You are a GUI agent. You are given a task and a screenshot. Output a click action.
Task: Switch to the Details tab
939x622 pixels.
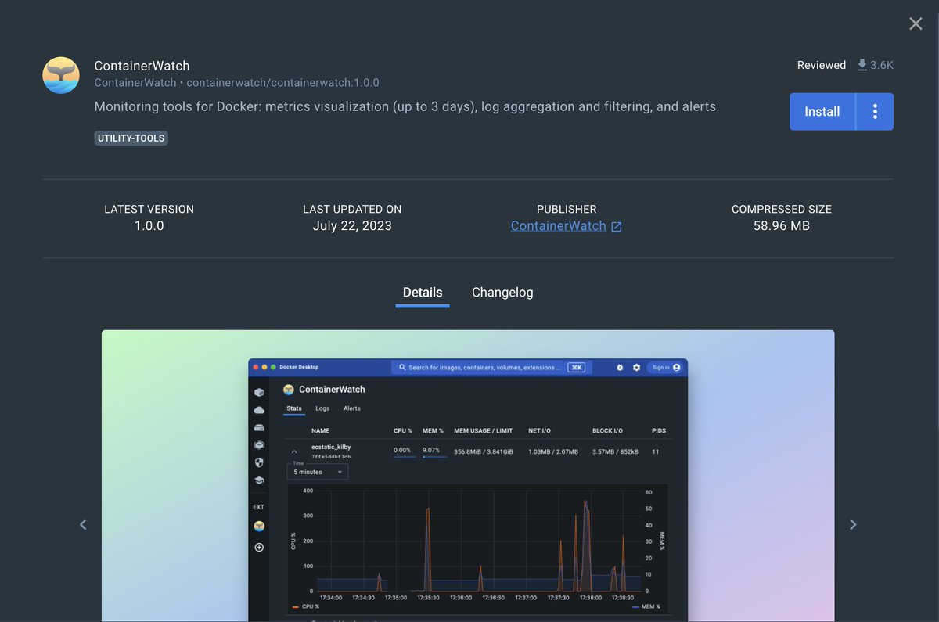point(423,293)
